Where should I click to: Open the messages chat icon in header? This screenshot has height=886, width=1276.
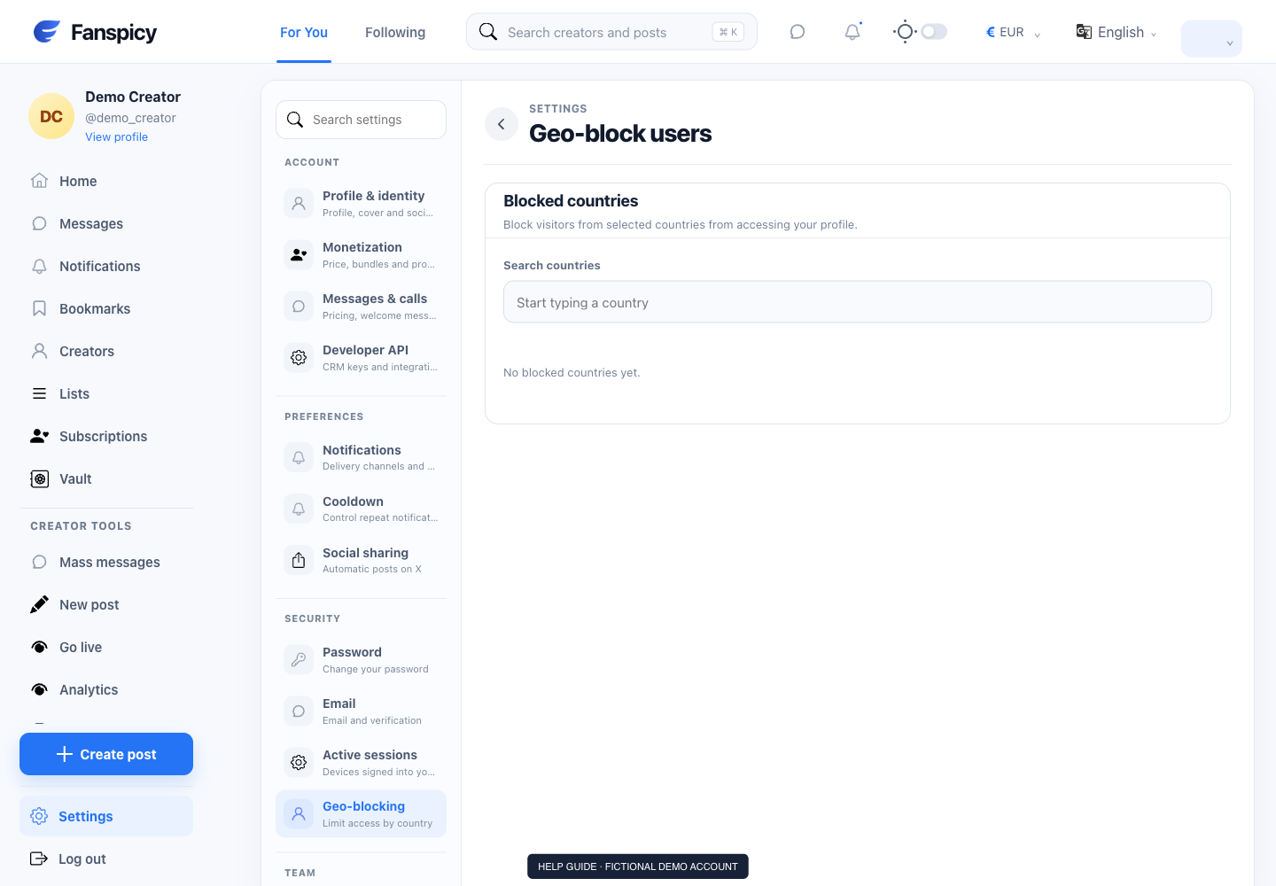[x=797, y=32]
